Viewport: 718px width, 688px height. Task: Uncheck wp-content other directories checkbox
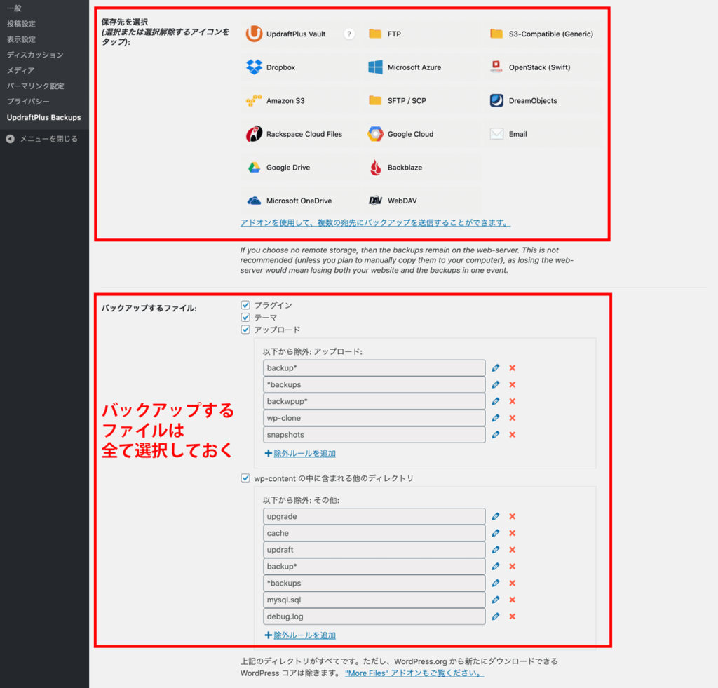click(245, 478)
